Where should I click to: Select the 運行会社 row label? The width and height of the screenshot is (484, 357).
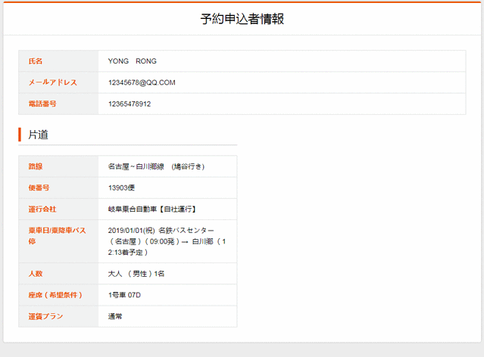[x=42, y=209]
